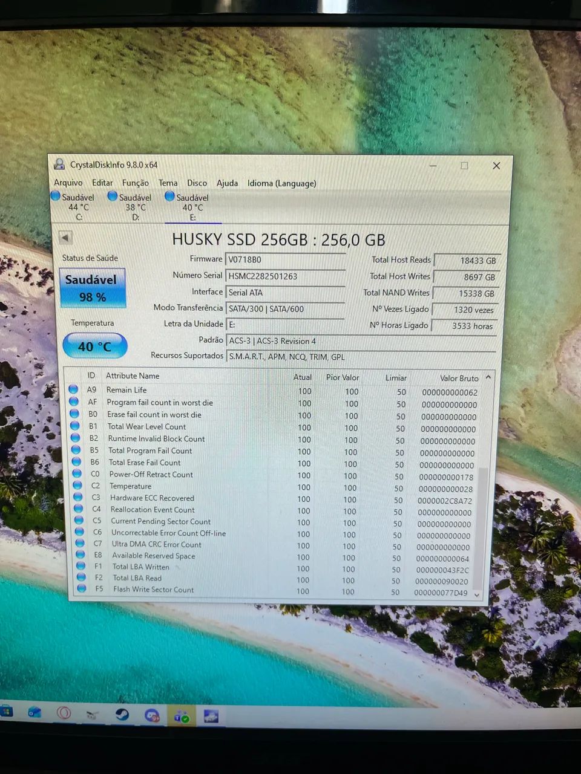Click status icon of Erase fail count row
The height and width of the screenshot is (774, 581).
74,414
